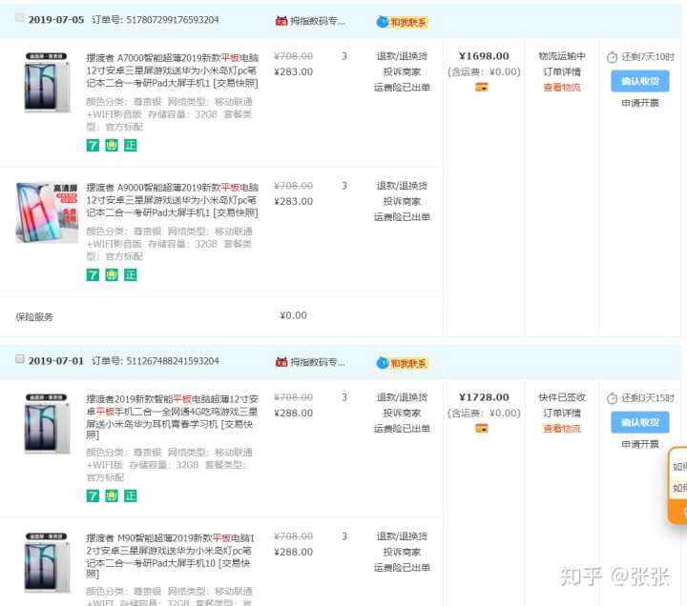Click the Tmall shop icon in 2019-07-05 order header
Image resolution: width=687 pixels, height=606 pixels.
click(x=281, y=21)
